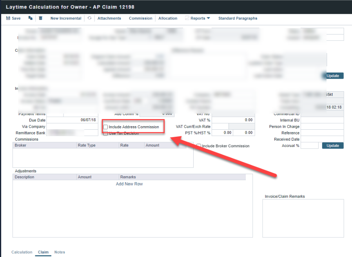This screenshot has width=352, height=257.
Task: Click the Allocation toolbar button
Action: tap(168, 18)
